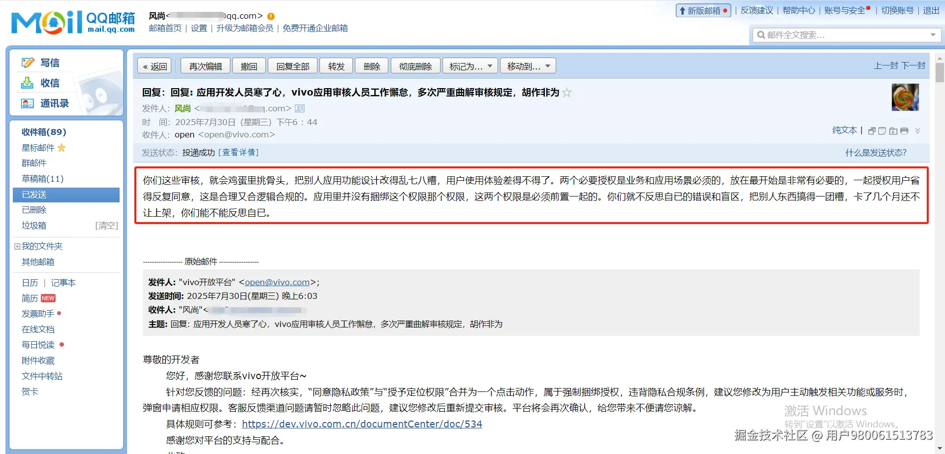Image resolution: width=945 pixels, height=454 pixels.
Task: Click the print email icon
Action: tap(904, 131)
